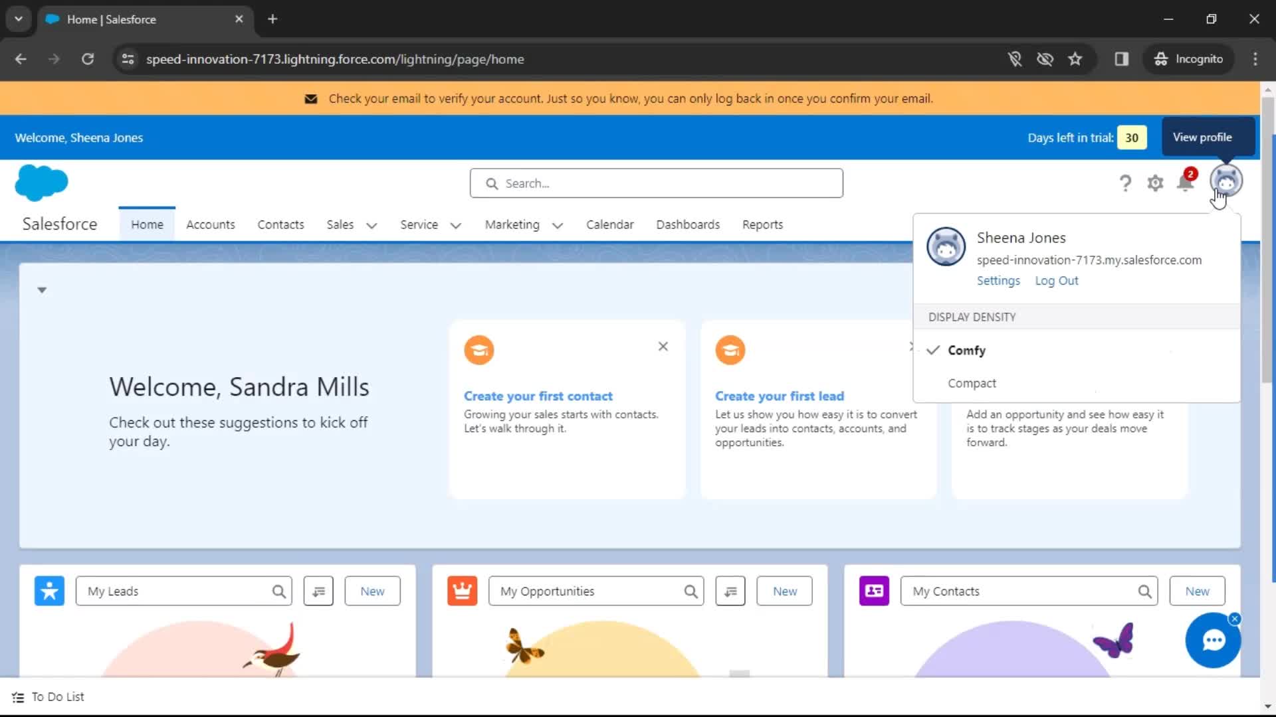Close the Home | Salesforce tab
This screenshot has width=1276, height=717.
239,19
